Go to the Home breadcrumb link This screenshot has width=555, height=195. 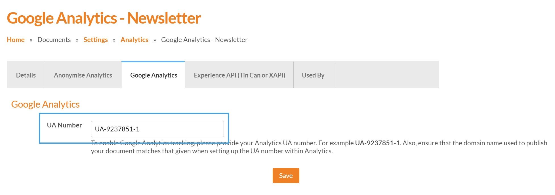[x=16, y=40]
